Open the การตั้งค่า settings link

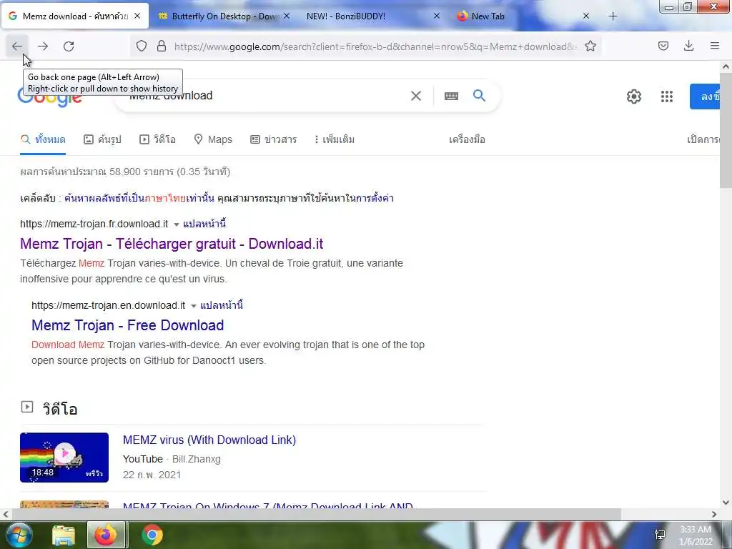pos(375,198)
